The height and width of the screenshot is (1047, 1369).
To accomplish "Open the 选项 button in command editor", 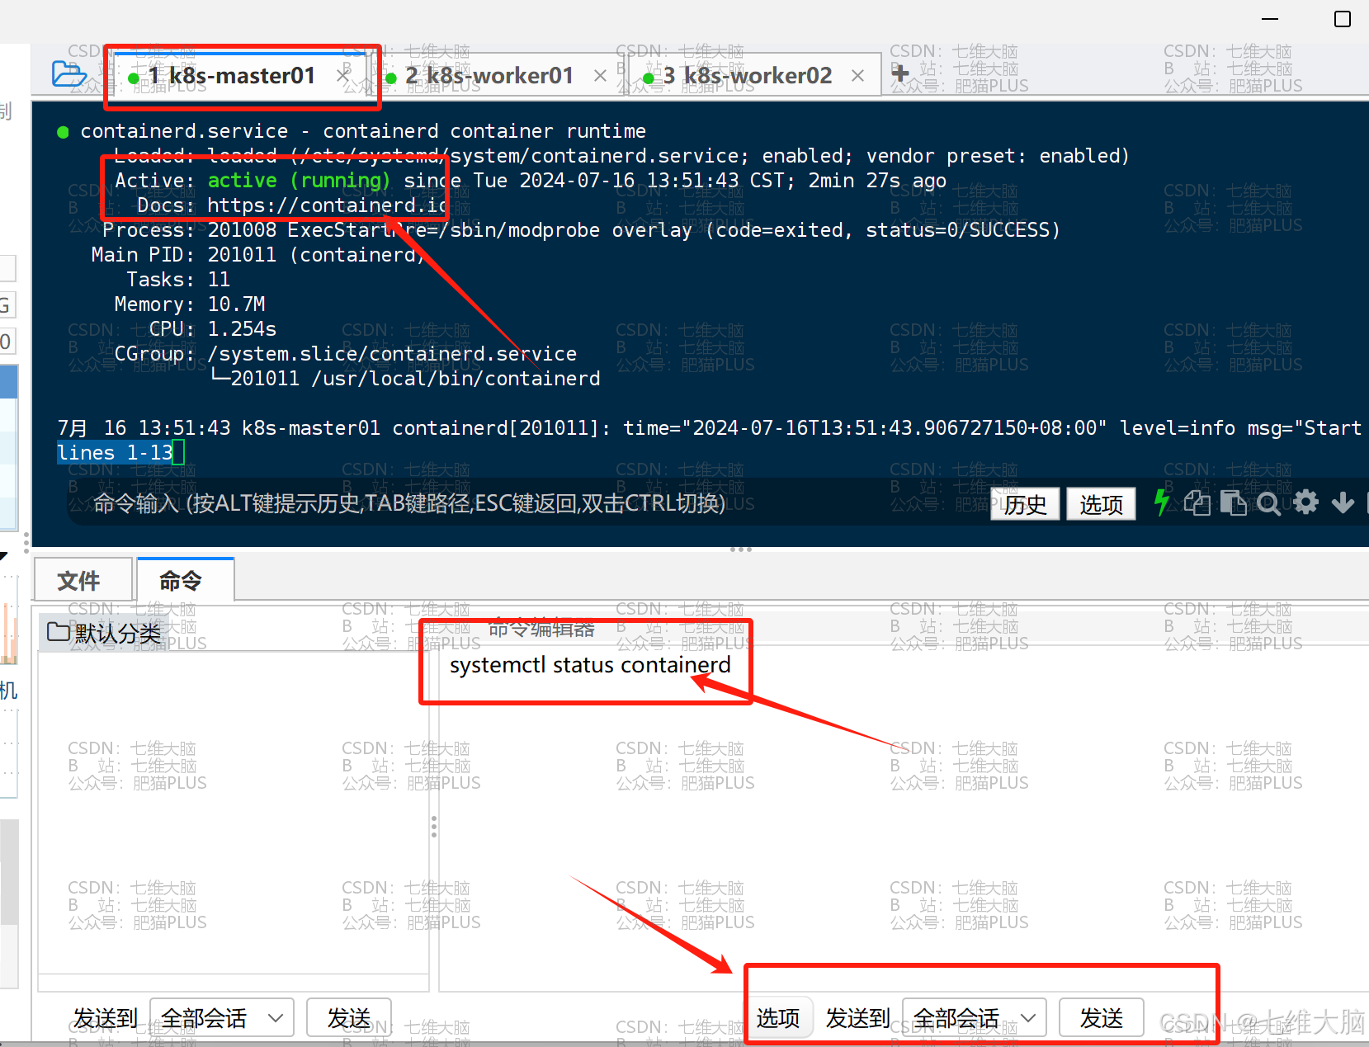I will pyautogui.click(x=778, y=1018).
